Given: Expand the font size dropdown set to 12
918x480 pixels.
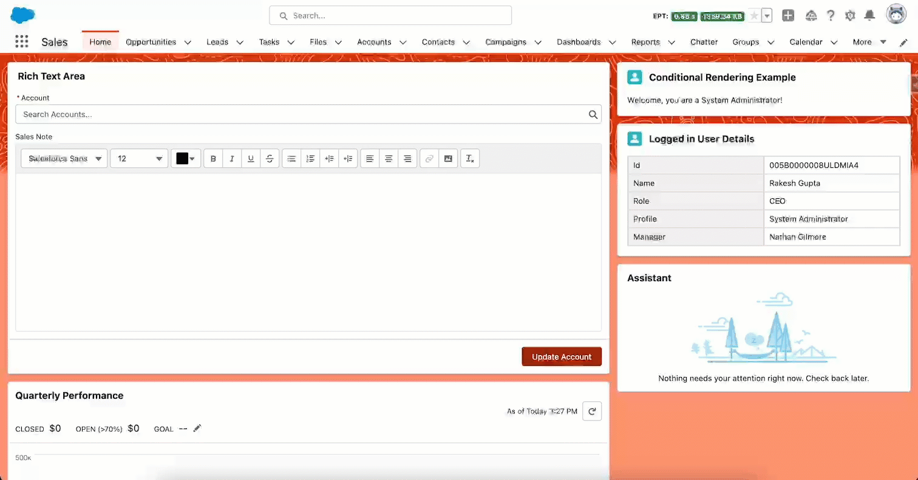Looking at the screenshot, I should pos(138,158).
